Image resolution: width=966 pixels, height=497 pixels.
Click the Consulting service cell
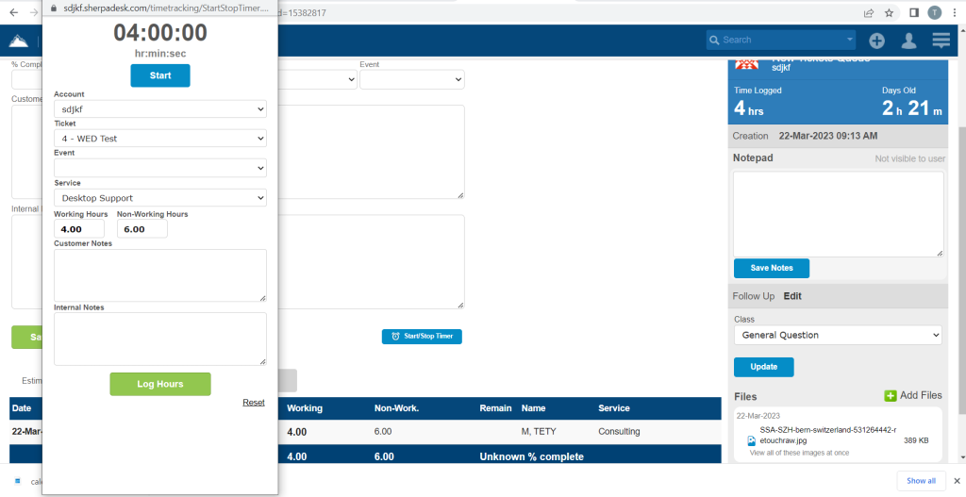point(619,432)
